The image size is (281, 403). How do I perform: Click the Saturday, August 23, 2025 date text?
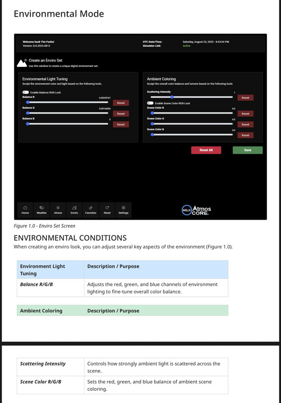coord(206,42)
